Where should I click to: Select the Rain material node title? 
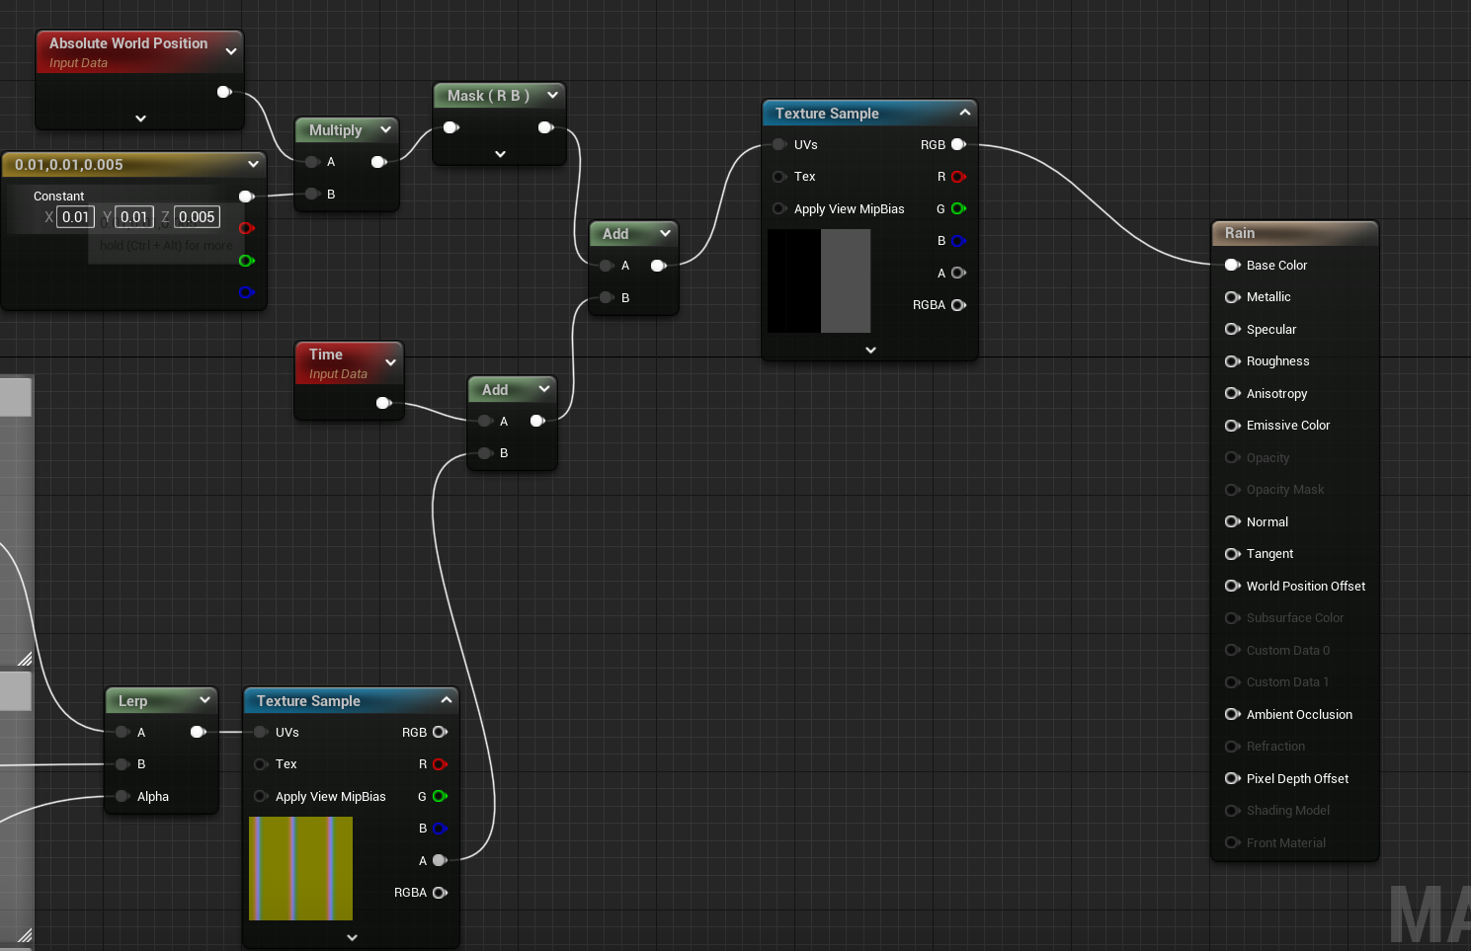1240,233
